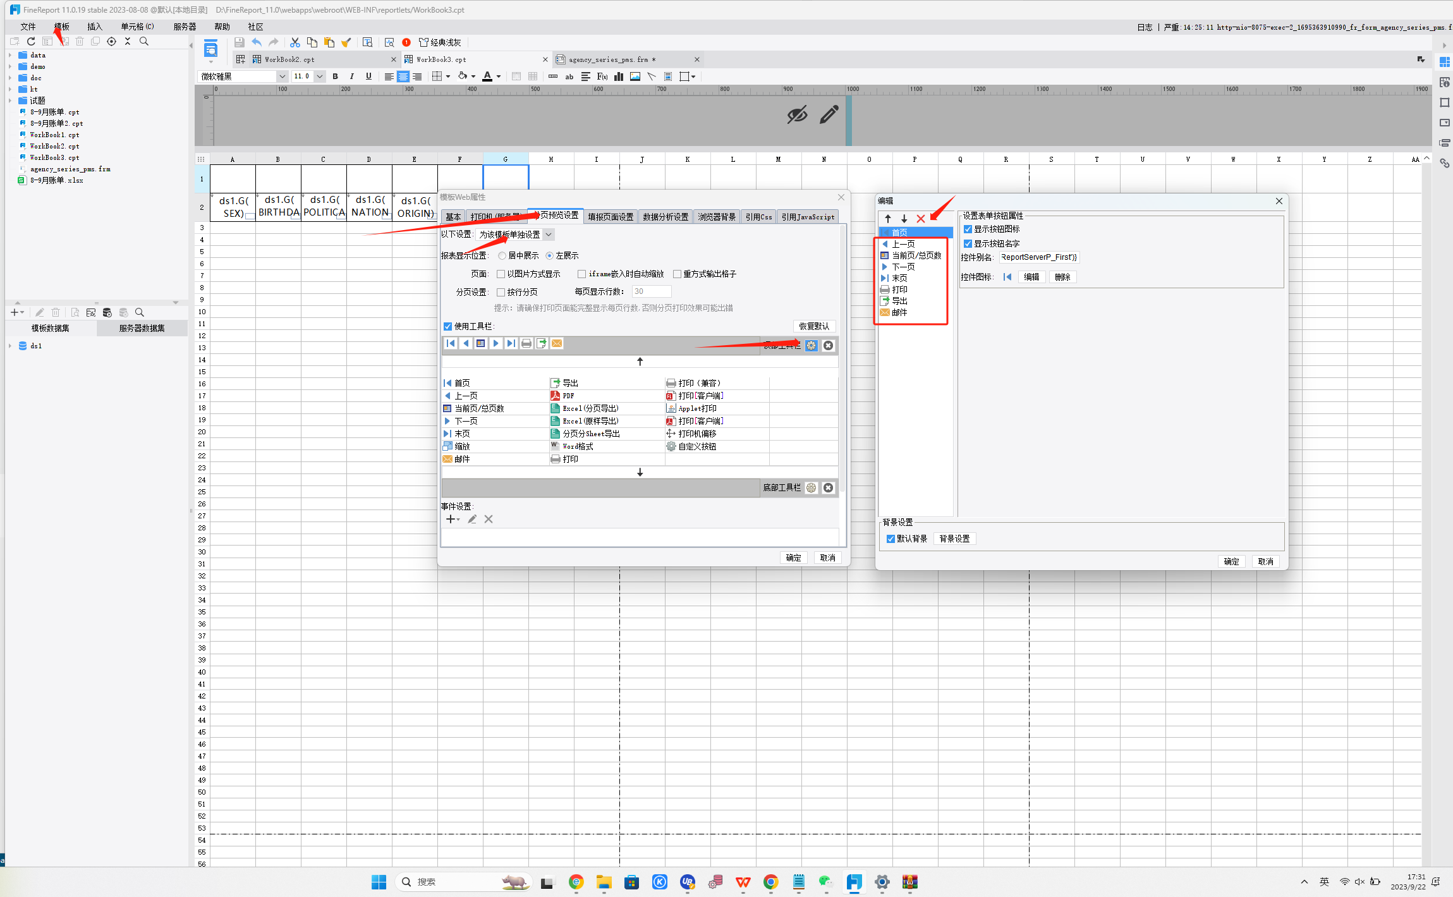This screenshot has height=897, width=1453.
Task: Click the font color A icon
Action: [487, 76]
